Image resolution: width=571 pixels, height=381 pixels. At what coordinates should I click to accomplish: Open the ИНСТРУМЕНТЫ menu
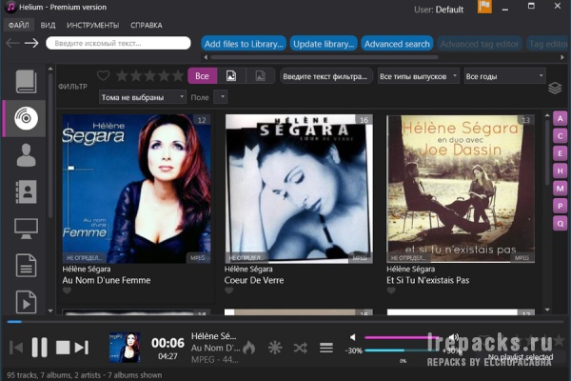[x=92, y=25]
